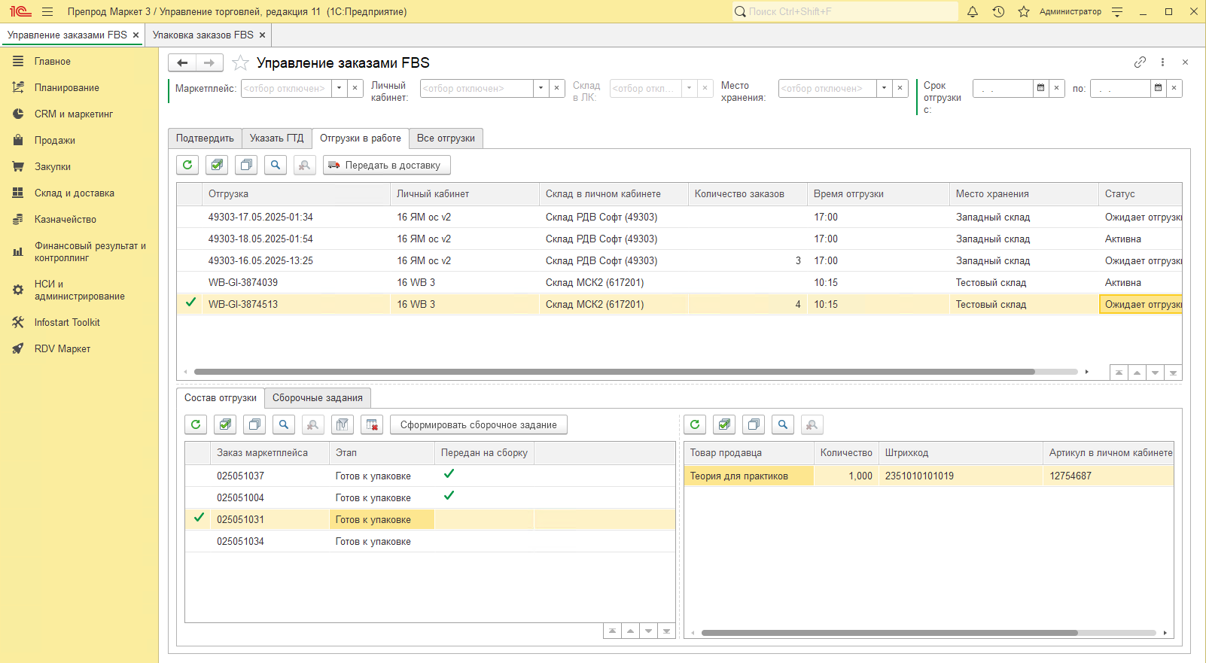Deselect all rows in shipments list
This screenshot has width=1206, height=663.
(x=246, y=165)
